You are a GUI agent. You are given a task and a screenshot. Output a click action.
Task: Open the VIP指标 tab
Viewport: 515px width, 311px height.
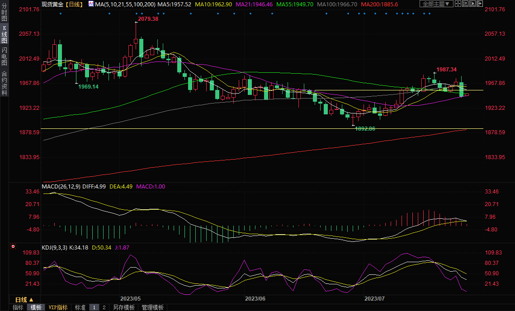58,307
